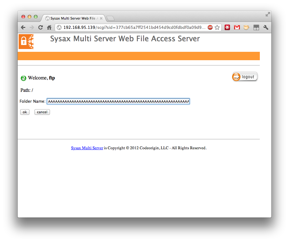
Task: Open the Chrome wrench menu
Action: pyautogui.click(x=266, y=28)
